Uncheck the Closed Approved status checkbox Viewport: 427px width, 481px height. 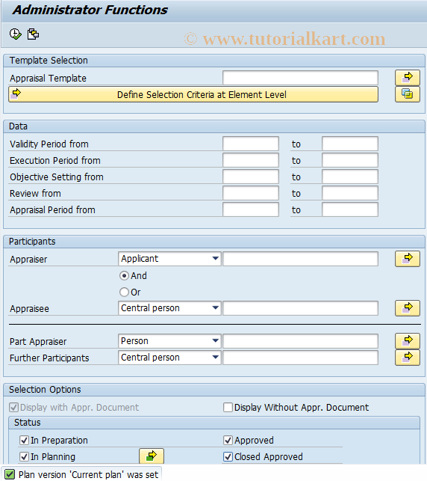228,457
